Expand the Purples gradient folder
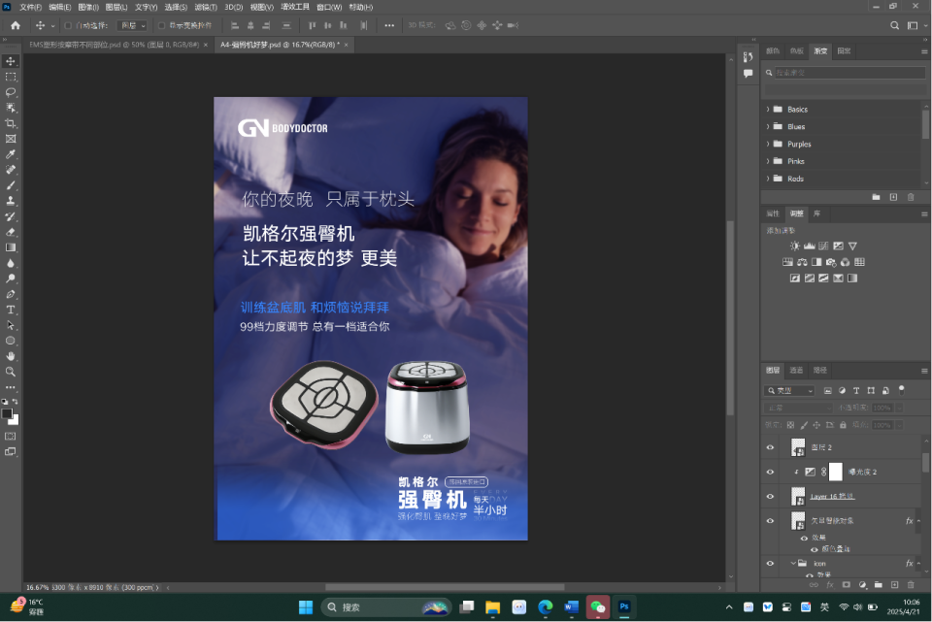 click(768, 144)
